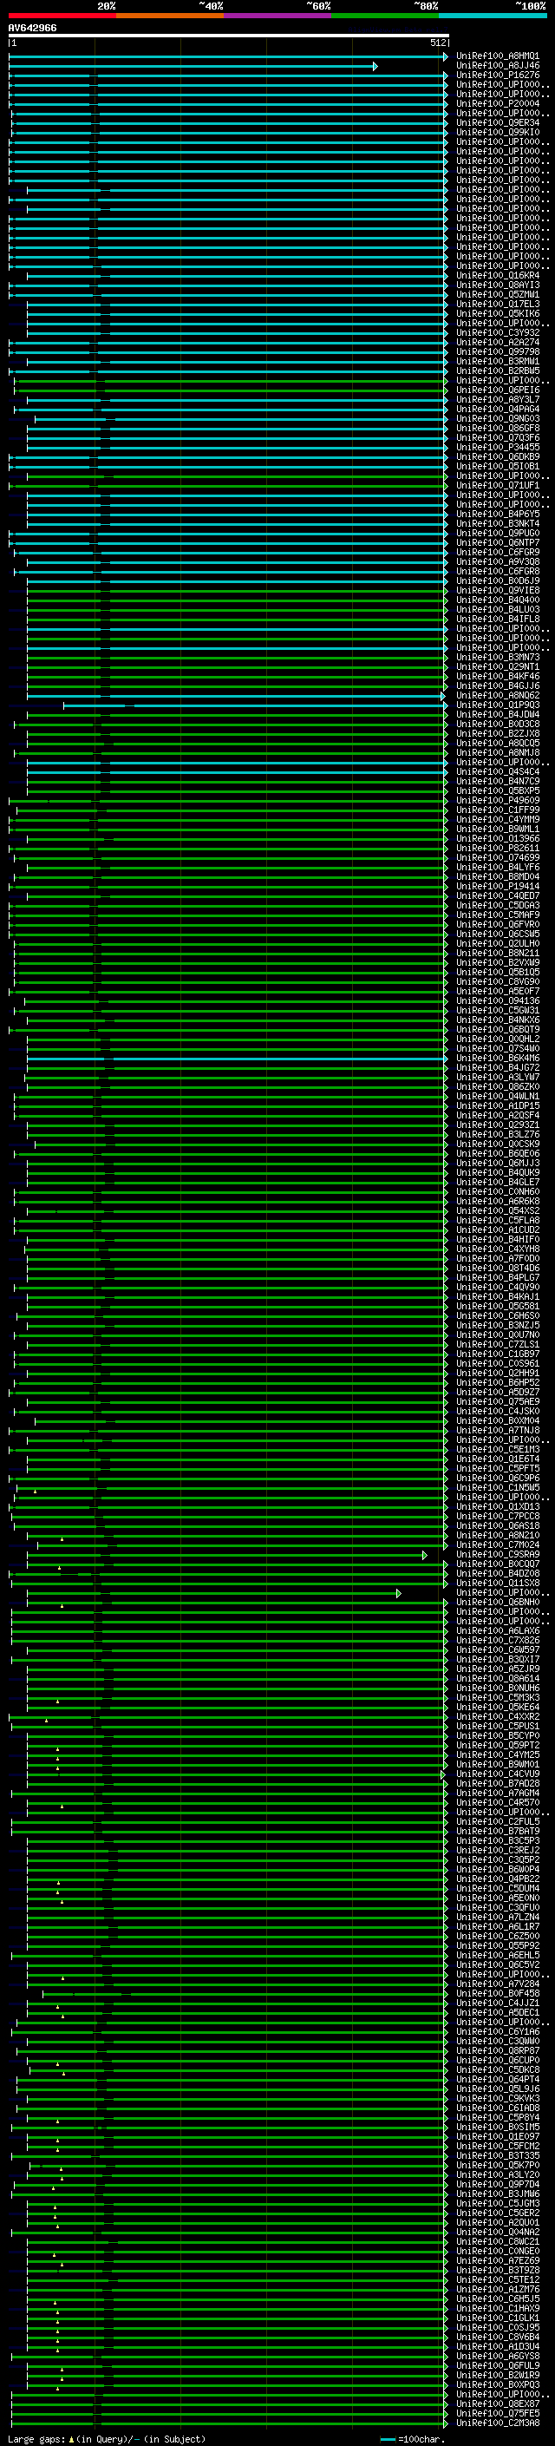Image resolution: width=555 pixels, height=2446 pixels.
Task: Click the 512 query length label
Action: pos(437,43)
